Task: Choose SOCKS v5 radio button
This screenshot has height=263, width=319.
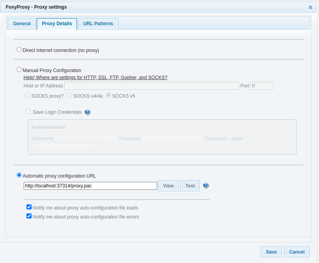Action: [x=109, y=95]
